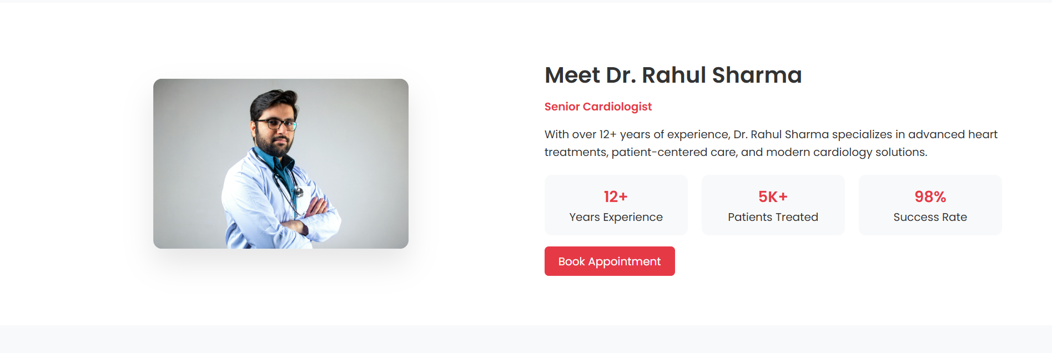Select the Senior Cardiologist subtitle
The width and height of the screenshot is (1052, 353).
pyautogui.click(x=598, y=107)
